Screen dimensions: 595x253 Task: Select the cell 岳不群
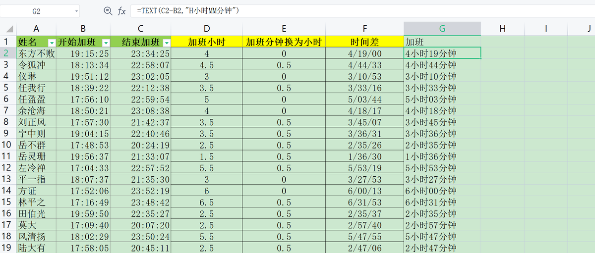tap(36, 145)
